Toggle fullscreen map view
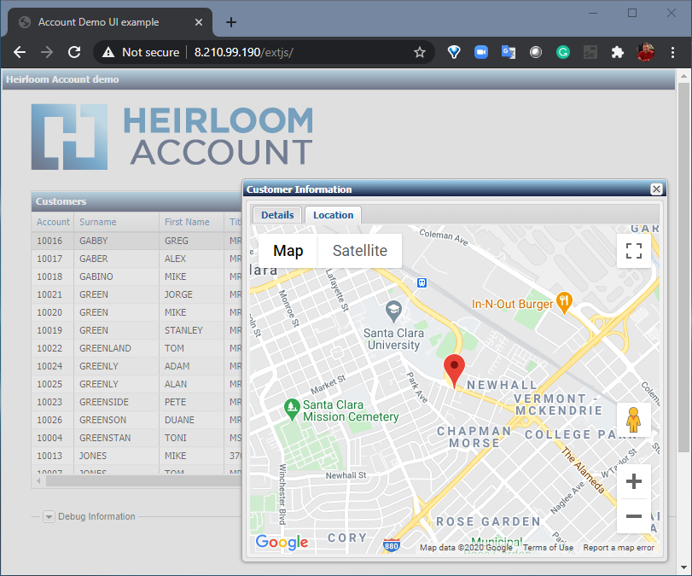 634,251
